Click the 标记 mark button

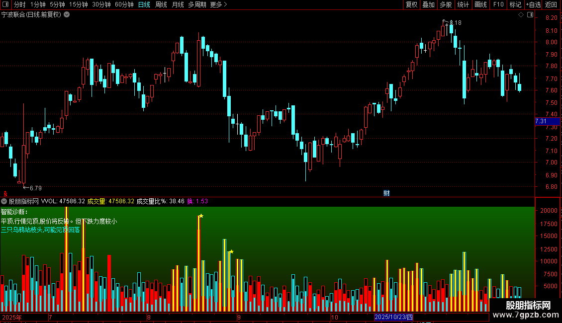click(x=515, y=4)
